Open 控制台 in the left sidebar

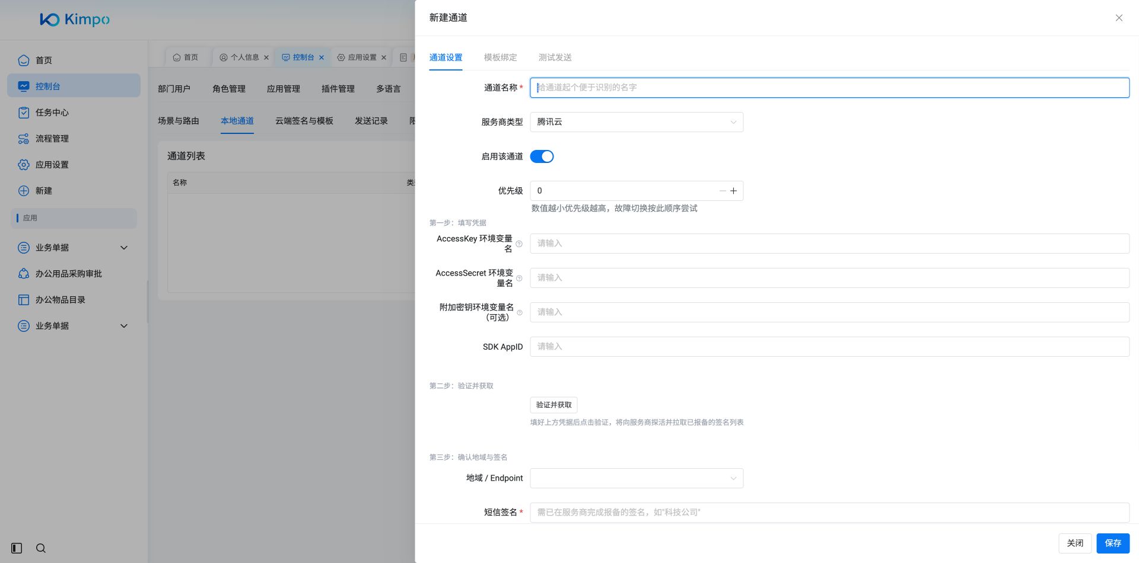pos(74,86)
